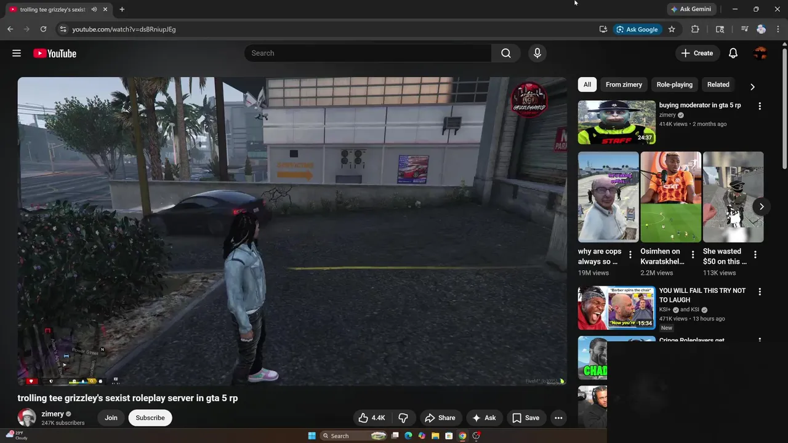Click the Ask button under video
Image resolution: width=788 pixels, height=443 pixels.
pos(484,418)
